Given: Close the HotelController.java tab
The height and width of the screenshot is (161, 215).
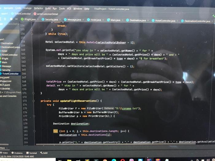Looking at the screenshot, I should click(x=178, y=21).
